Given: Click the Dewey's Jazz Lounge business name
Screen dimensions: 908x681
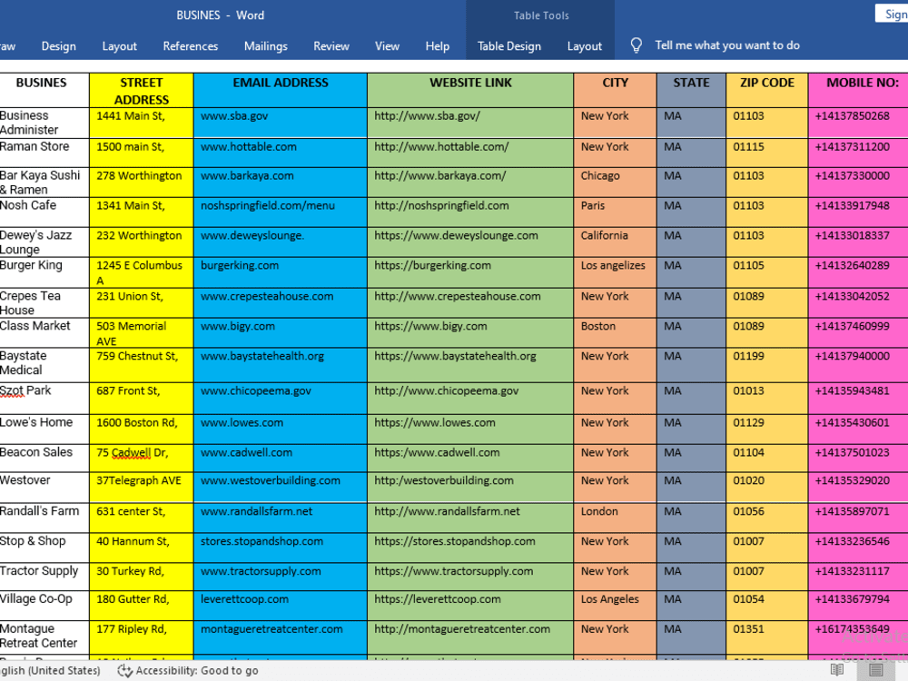Looking at the screenshot, I should (x=35, y=242).
